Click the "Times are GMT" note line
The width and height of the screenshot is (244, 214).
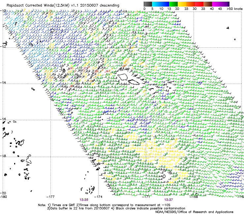[104, 205]
